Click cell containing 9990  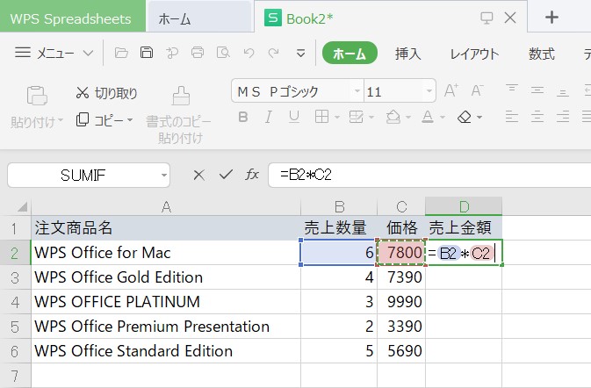click(401, 302)
